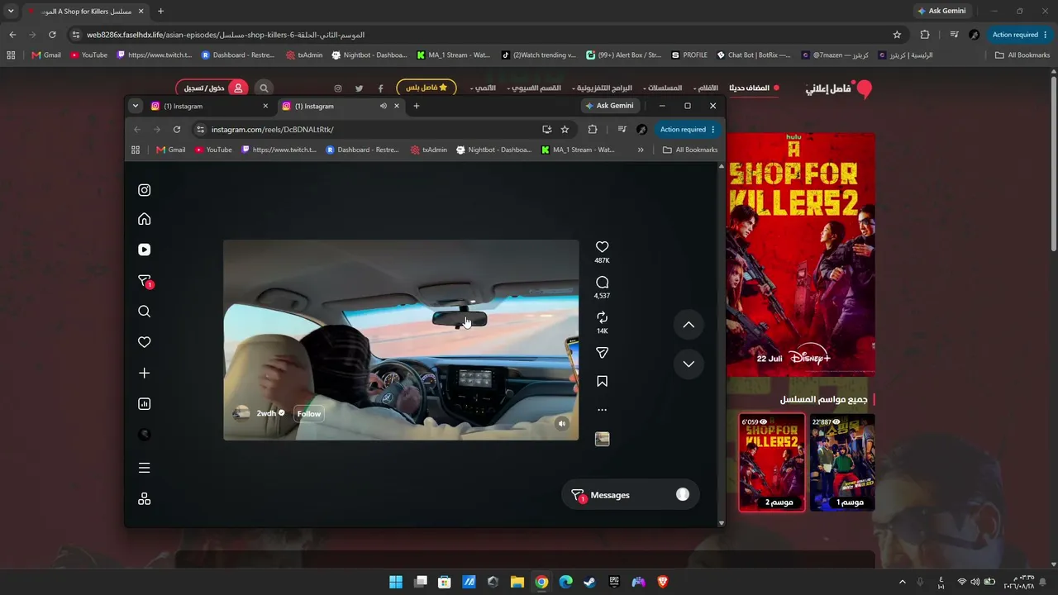Click the login/register button on FaselHD

212,88
